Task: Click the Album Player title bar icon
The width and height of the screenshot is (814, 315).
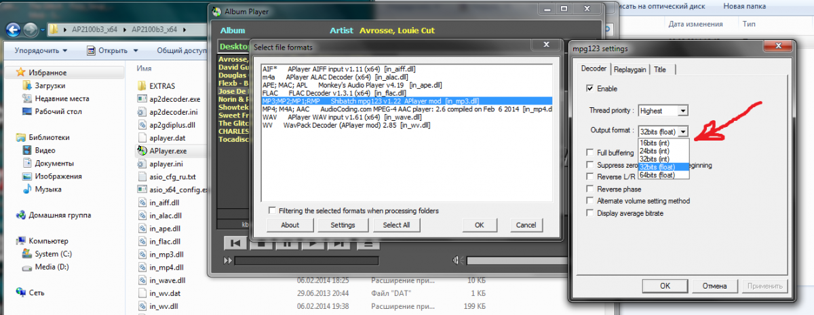Action: [217, 11]
